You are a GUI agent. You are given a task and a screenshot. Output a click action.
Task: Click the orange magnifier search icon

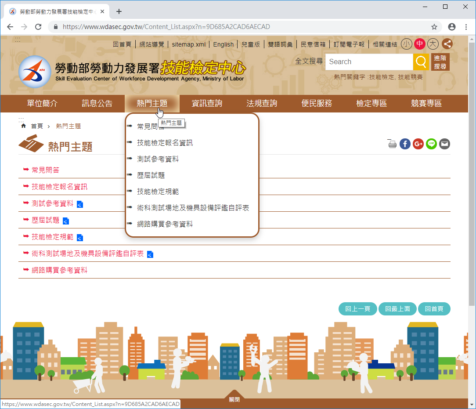click(421, 62)
